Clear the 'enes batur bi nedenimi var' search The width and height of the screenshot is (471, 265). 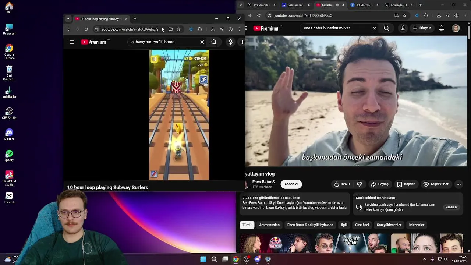point(375,28)
